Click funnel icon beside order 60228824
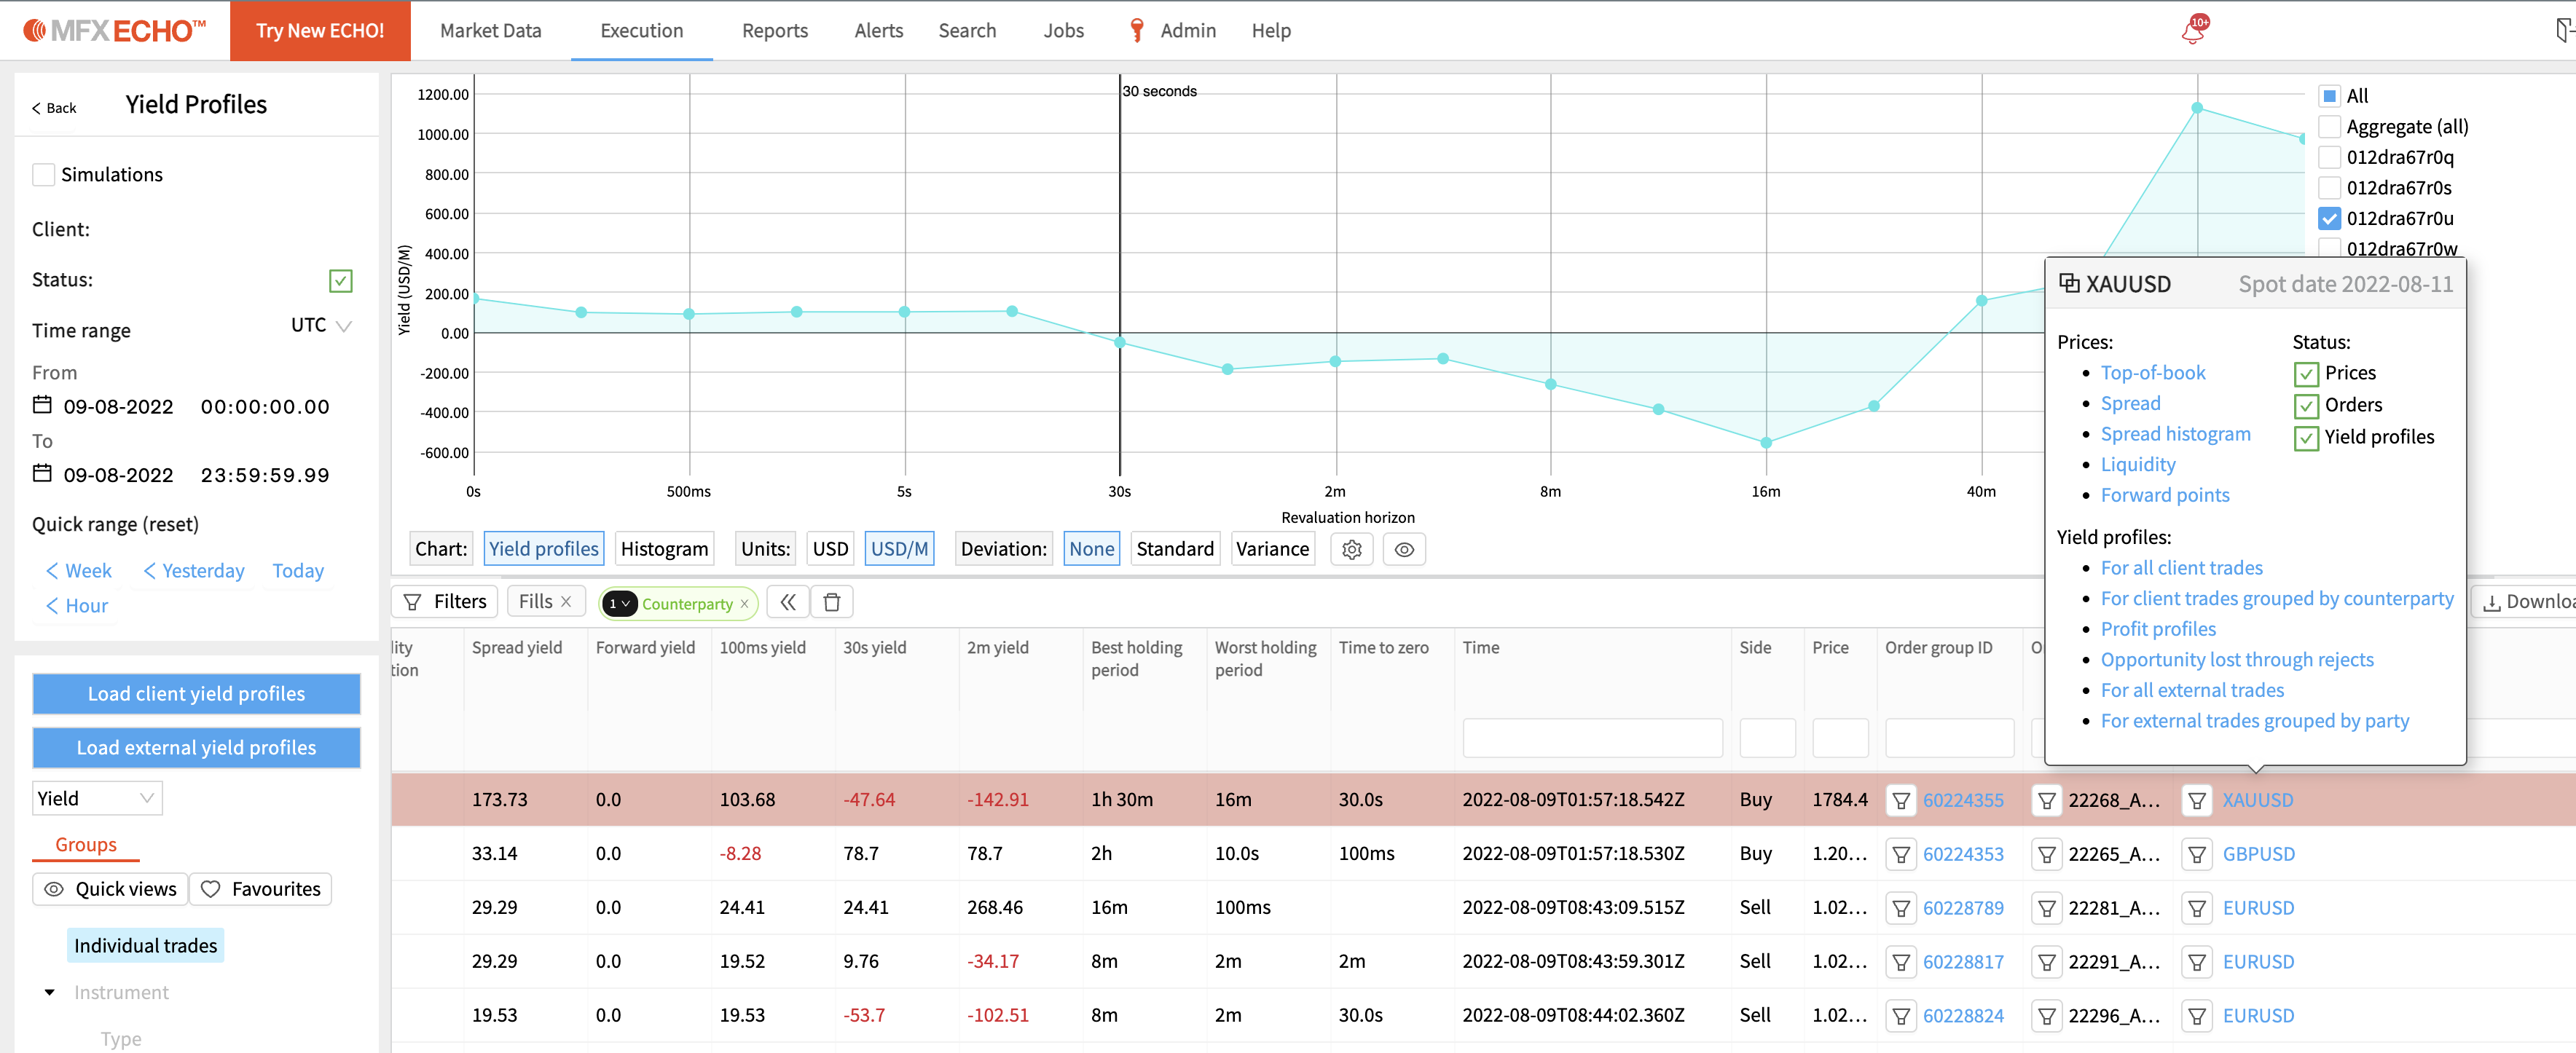This screenshot has width=2576, height=1053. [x=1901, y=1016]
